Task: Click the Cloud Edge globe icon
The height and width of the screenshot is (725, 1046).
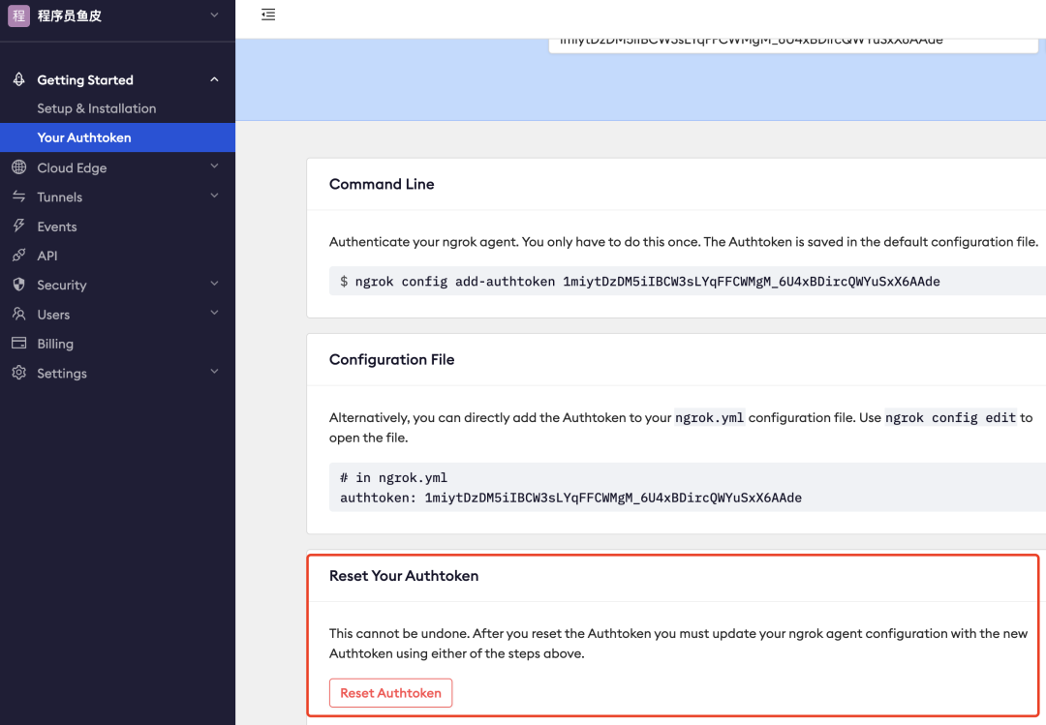Action: (18, 167)
